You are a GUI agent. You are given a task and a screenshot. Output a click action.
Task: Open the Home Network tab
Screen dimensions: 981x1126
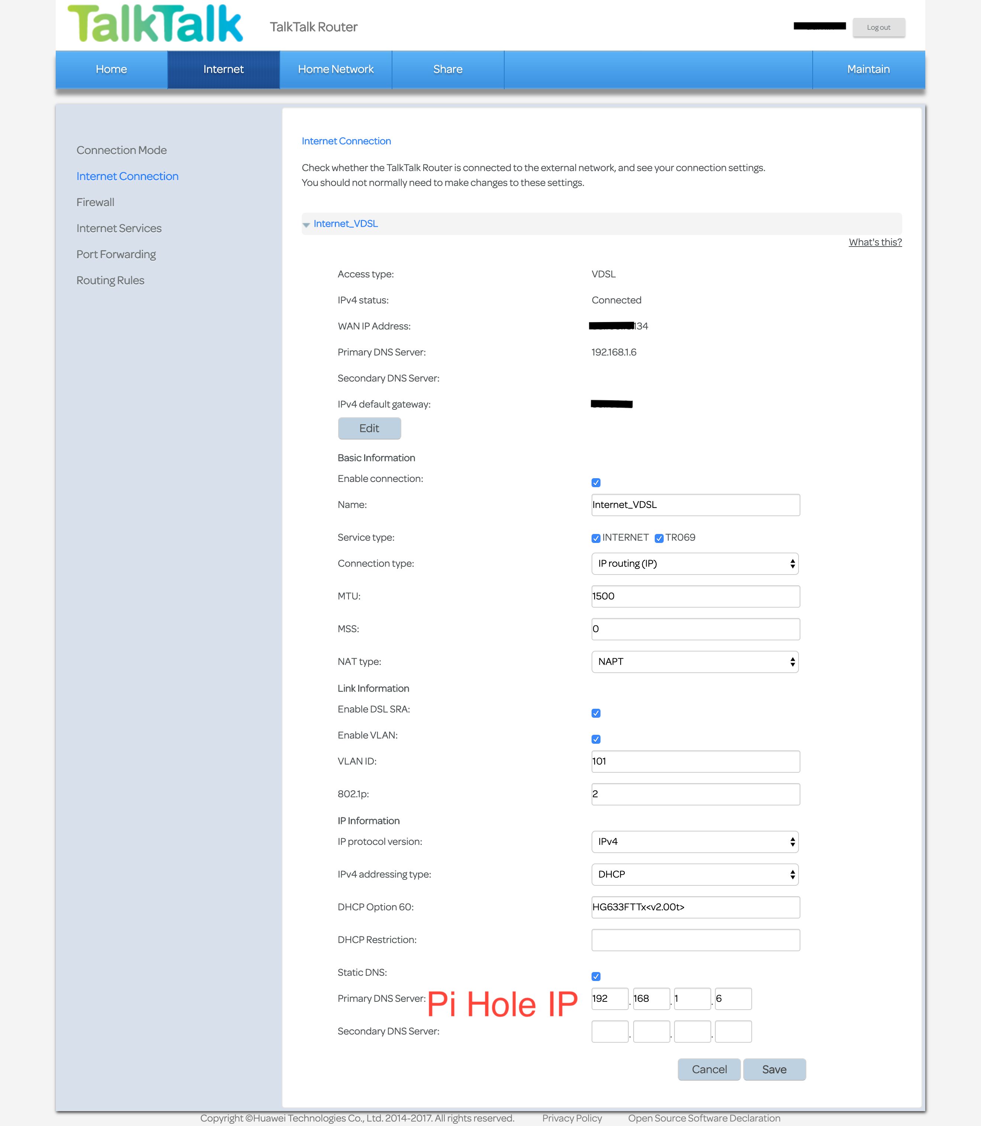pyautogui.click(x=336, y=70)
